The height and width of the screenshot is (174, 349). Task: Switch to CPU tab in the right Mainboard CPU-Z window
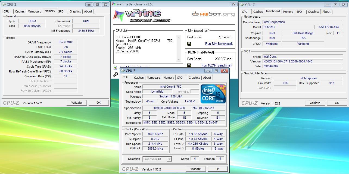pos(245,12)
